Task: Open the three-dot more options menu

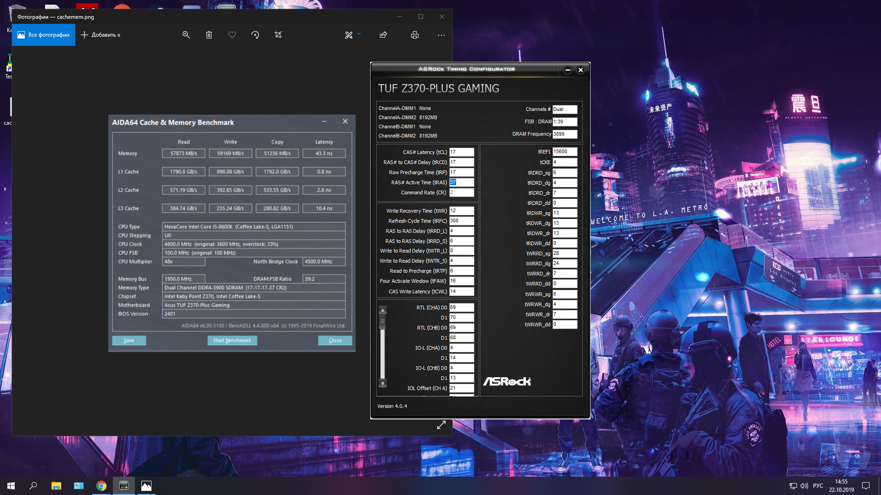Action: (x=441, y=35)
